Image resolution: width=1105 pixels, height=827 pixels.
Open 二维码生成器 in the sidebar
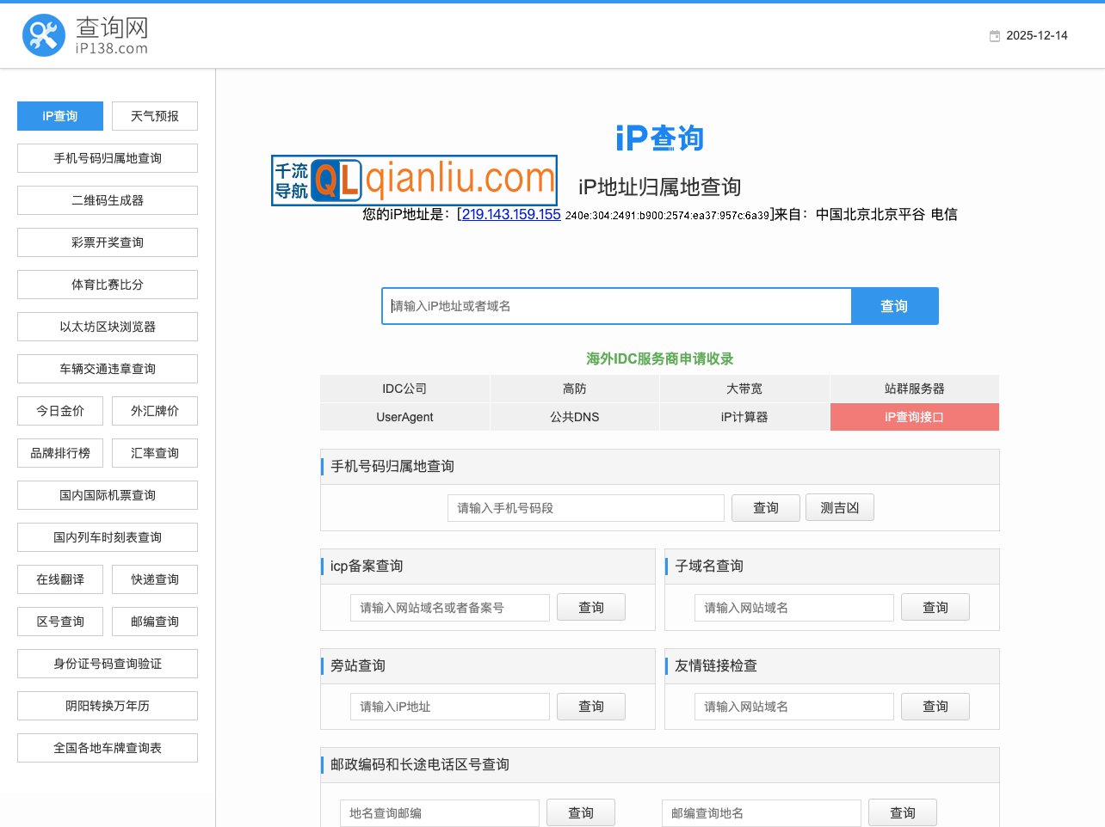[107, 199]
